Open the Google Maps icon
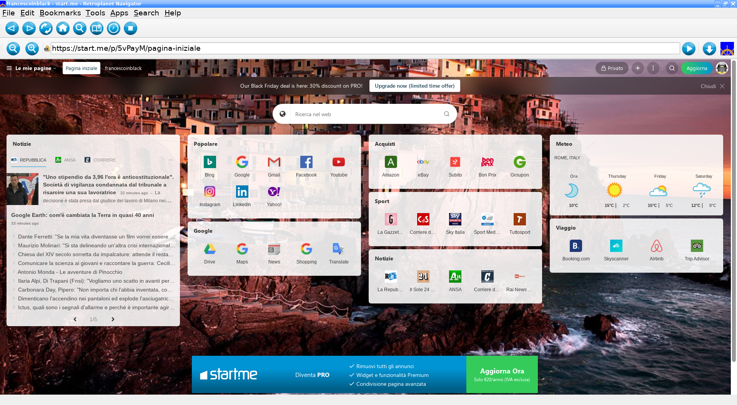The width and height of the screenshot is (737, 405). pos(242,249)
